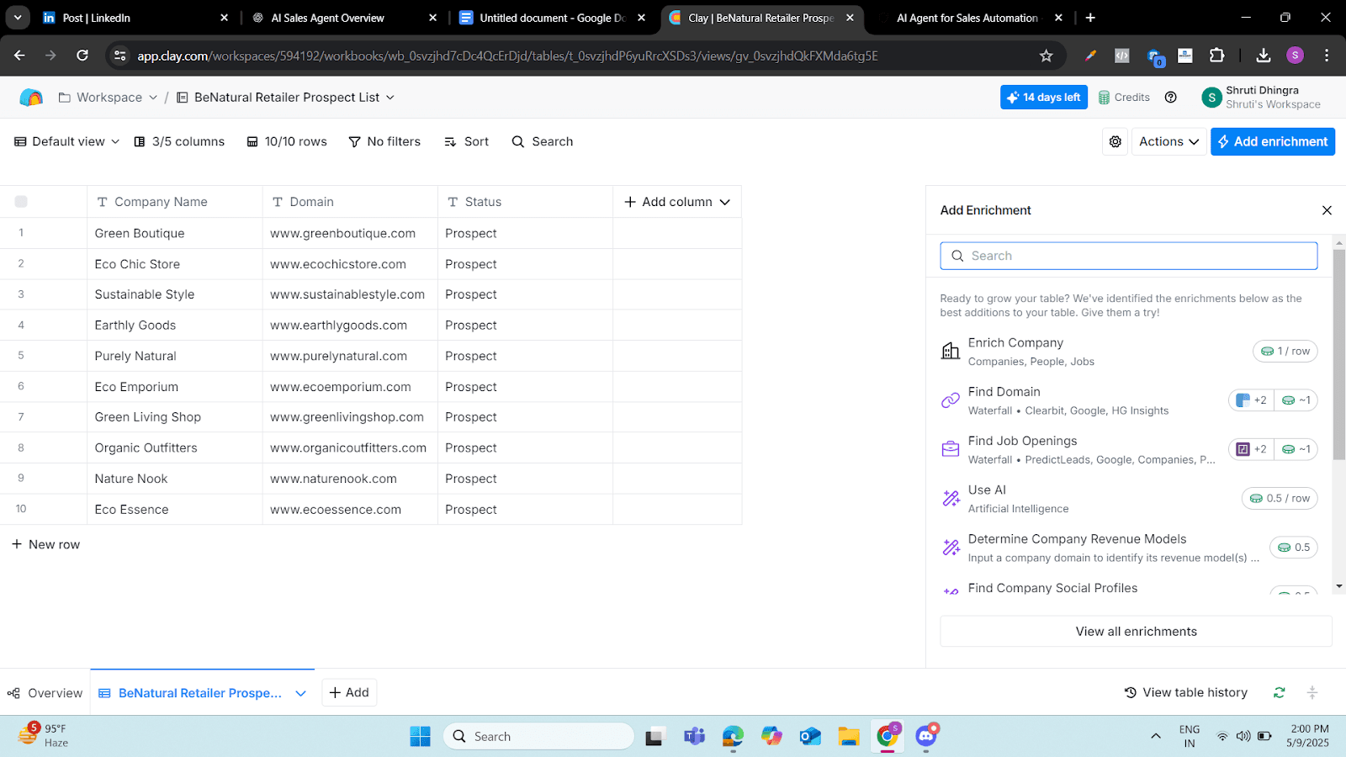Select the Earthly Goods cell
Image resolution: width=1346 pixels, height=757 pixels.
tap(175, 326)
